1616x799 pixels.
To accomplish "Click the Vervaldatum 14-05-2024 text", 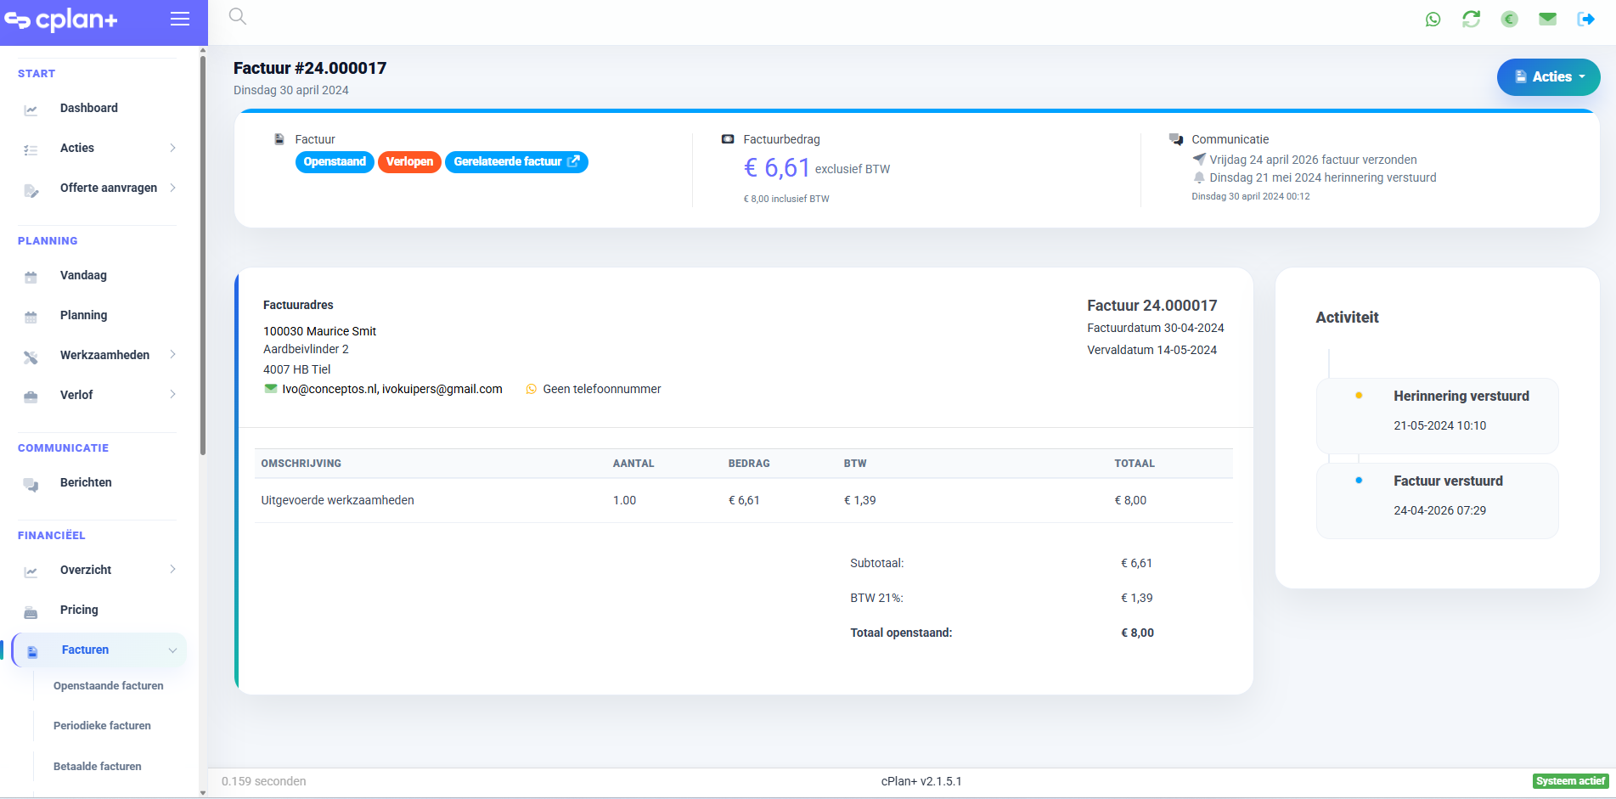I will pyautogui.click(x=1151, y=350).
